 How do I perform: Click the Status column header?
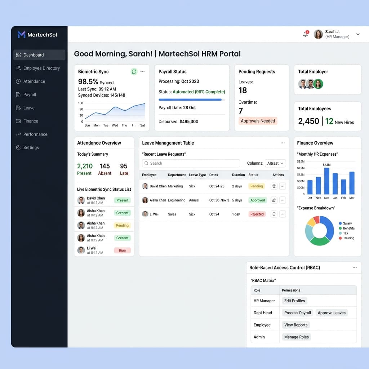253,175
